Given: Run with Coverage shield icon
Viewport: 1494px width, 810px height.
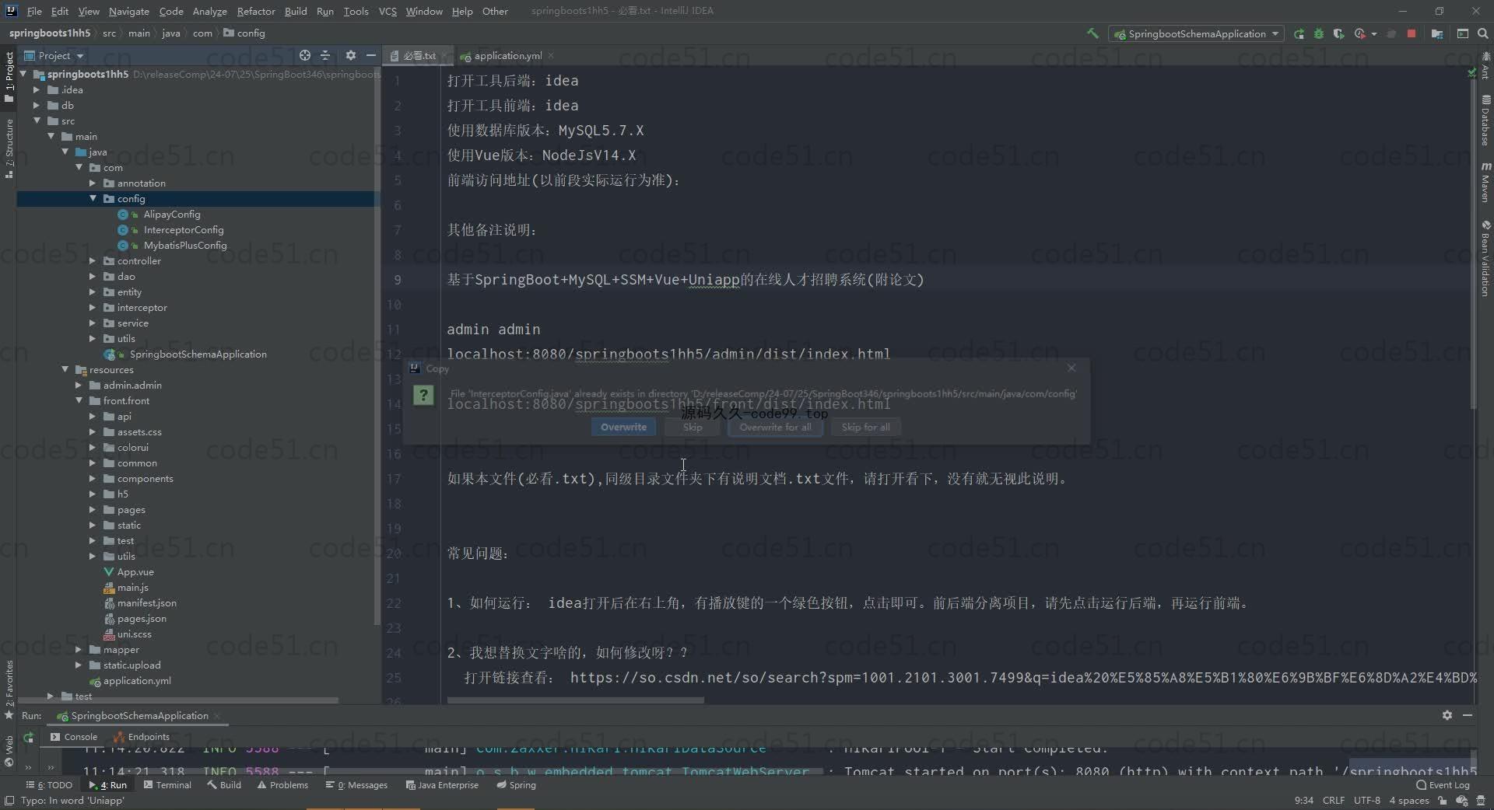Looking at the screenshot, I should [x=1338, y=33].
